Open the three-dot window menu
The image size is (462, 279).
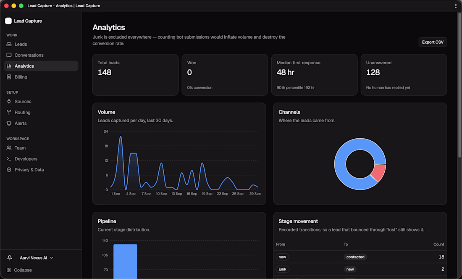point(456,5)
